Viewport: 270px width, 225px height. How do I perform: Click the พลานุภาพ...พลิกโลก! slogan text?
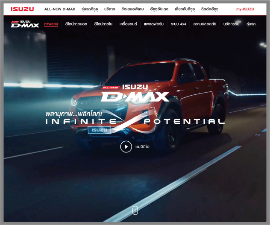[x=74, y=114]
